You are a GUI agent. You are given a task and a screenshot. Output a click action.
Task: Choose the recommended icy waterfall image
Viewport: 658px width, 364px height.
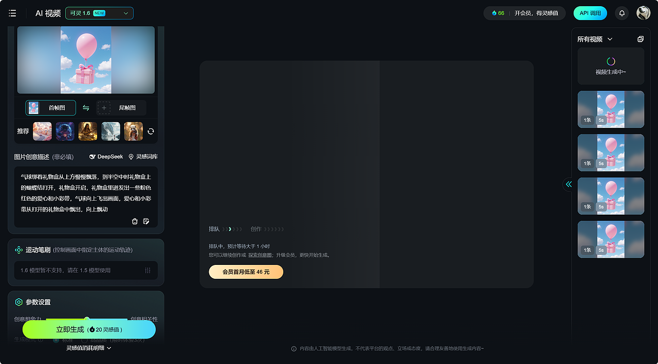(x=111, y=131)
